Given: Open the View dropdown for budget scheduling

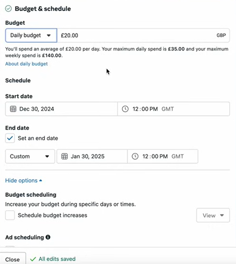Looking at the screenshot, I should pyautogui.click(x=213, y=215).
